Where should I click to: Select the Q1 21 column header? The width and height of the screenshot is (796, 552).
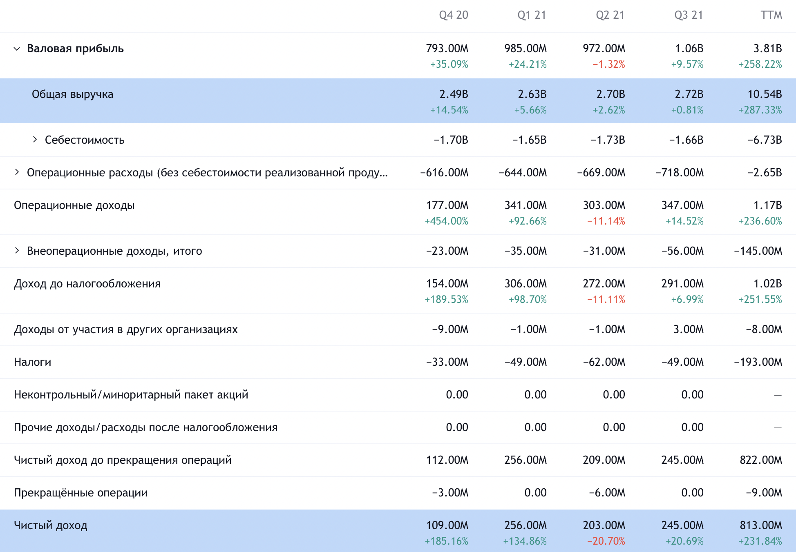(532, 15)
